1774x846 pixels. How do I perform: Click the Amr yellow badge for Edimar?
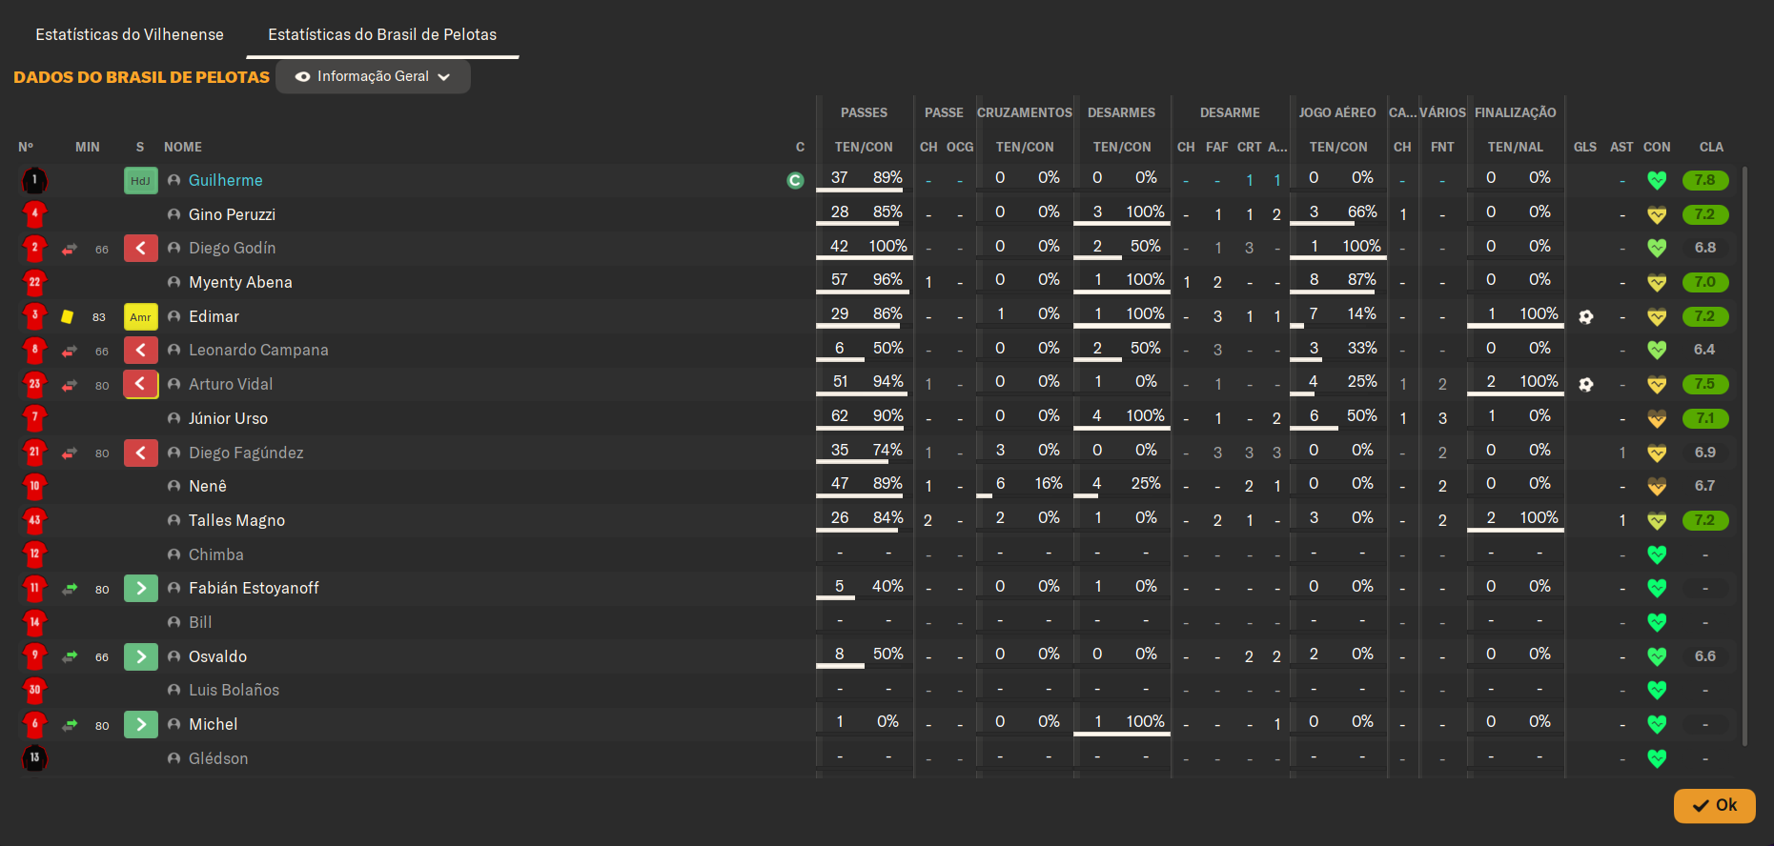(x=140, y=316)
